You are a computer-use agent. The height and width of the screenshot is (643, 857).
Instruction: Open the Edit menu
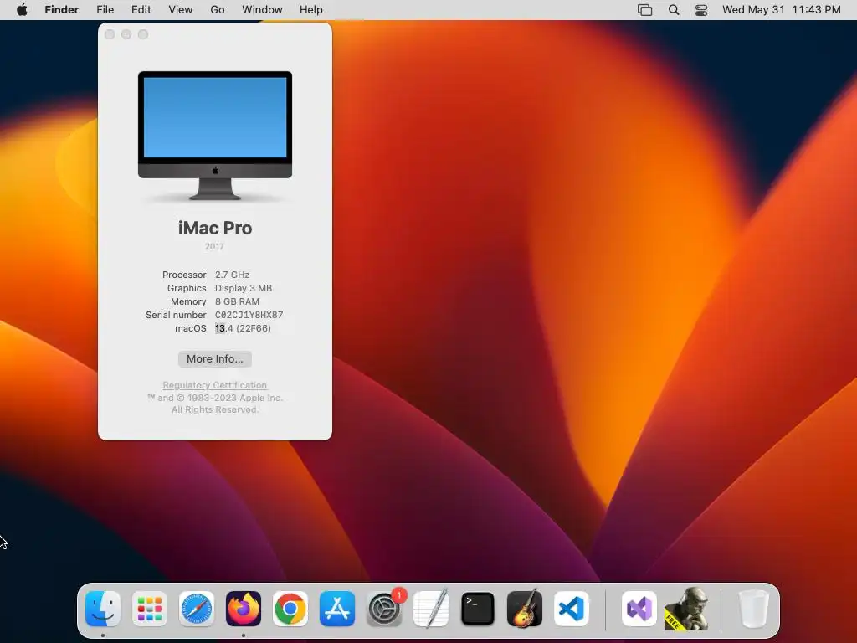pos(141,10)
